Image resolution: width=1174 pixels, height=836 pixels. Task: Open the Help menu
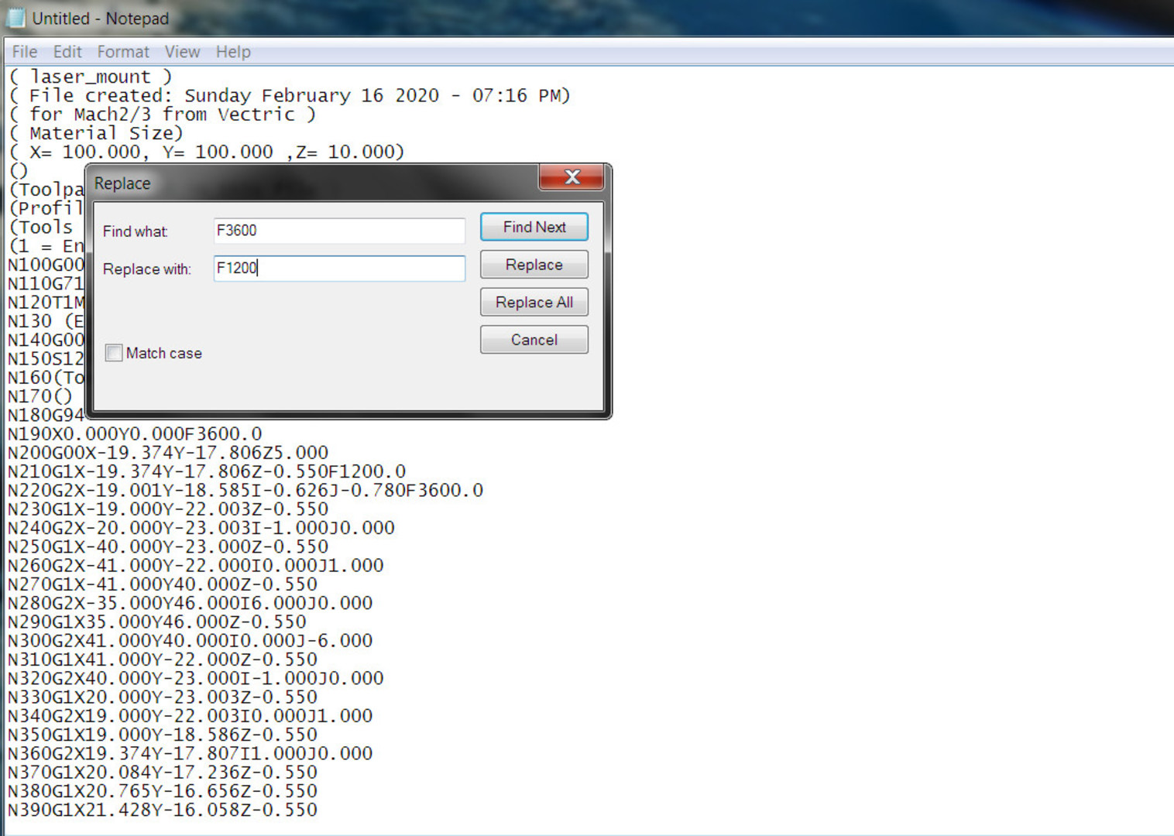pos(232,52)
